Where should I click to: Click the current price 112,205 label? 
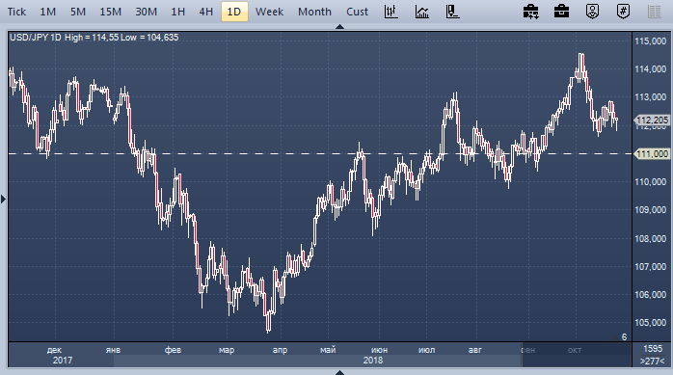(652, 121)
